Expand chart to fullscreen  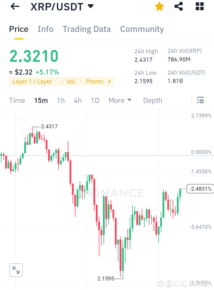coord(16,270)
